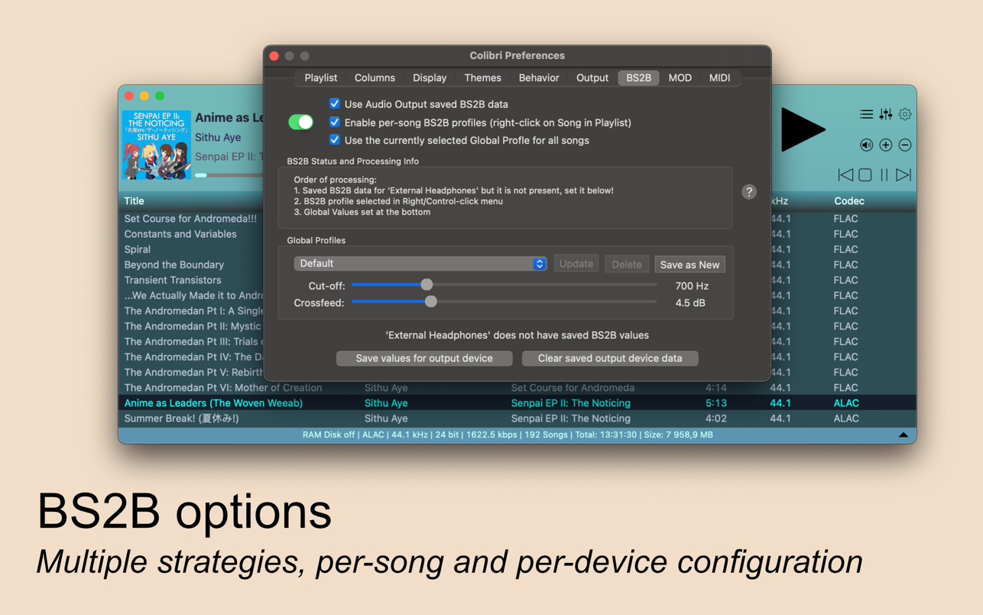983x615 pixels.
Task: Open the MIDI preferences tab
Action: click(719, 78)
